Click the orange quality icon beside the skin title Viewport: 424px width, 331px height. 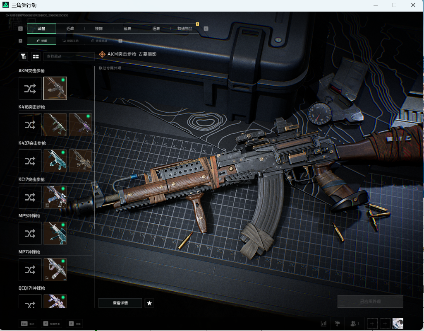pyautogui.click(x=102, y=54)
